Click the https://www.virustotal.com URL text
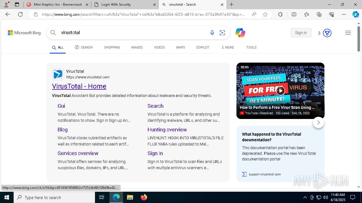362x203 pixels. point(88,77)
